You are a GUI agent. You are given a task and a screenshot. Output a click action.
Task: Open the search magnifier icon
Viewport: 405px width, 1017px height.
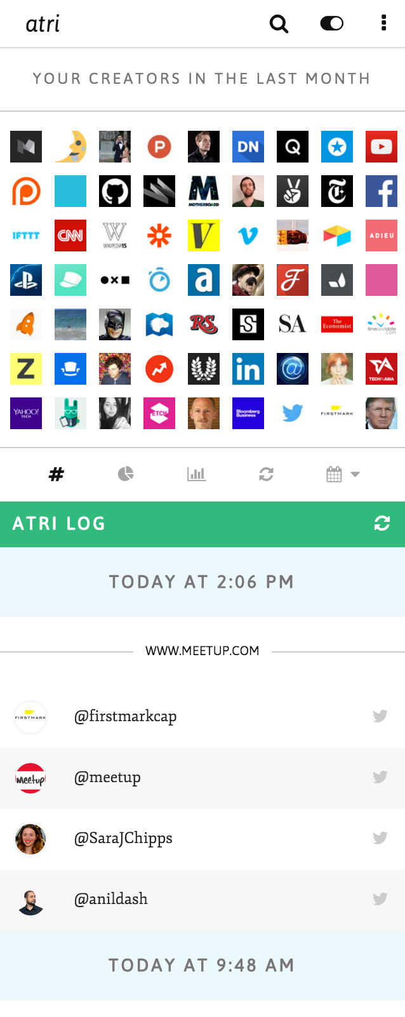[279, 23]
